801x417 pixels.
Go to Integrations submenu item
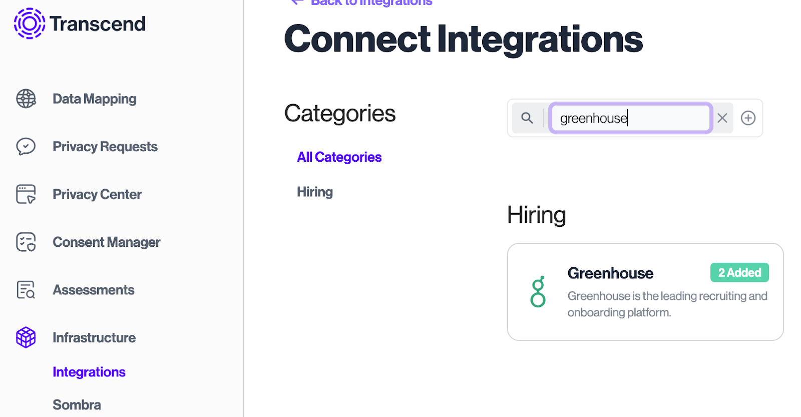(x=89, y=372)
